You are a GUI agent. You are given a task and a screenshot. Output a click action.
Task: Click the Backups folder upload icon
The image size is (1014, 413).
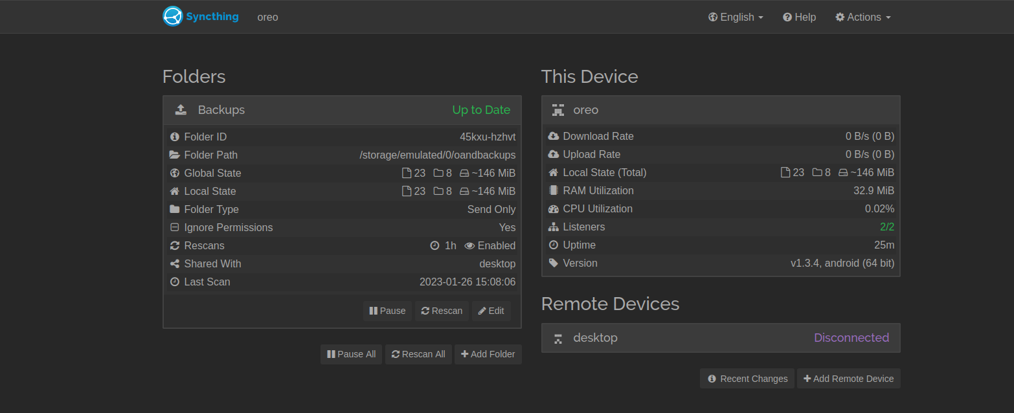click(x=181, y=110)
